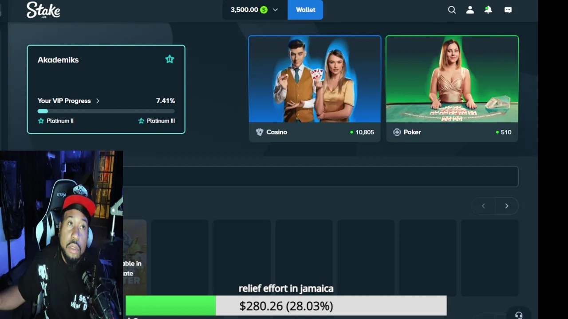The width and height of the screenshot is (568, 319).
Task: Open the Poker card image
Action: (x=452, y=79)
